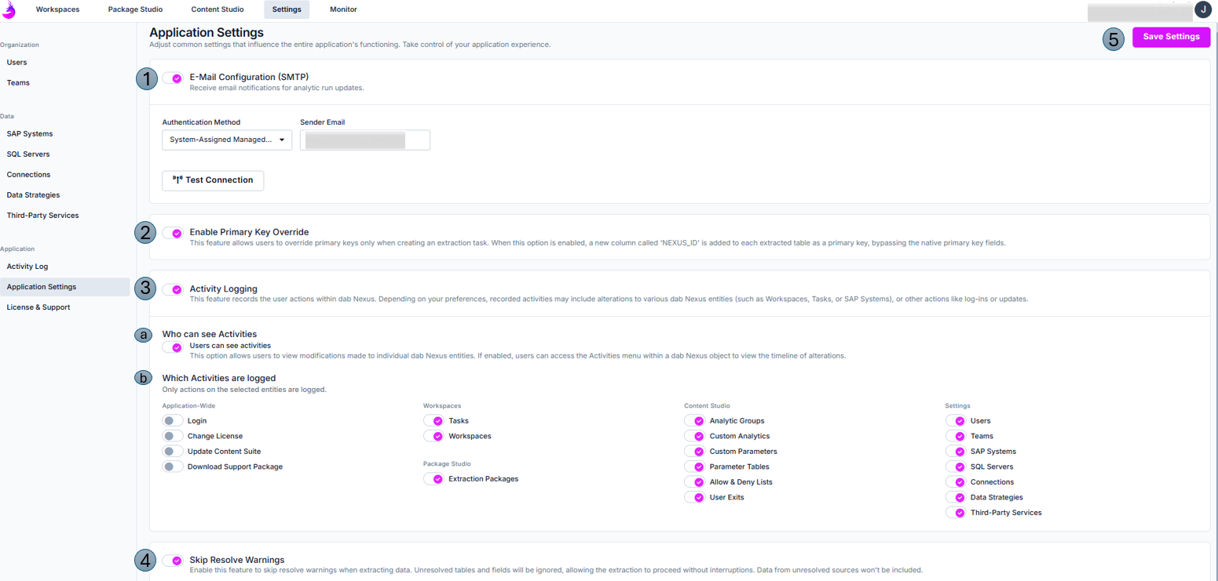The height and width of the screenshot is (581, 1218).
Task: Toggle the Skip Resolve Warnings switch
Action: (173, 561)
